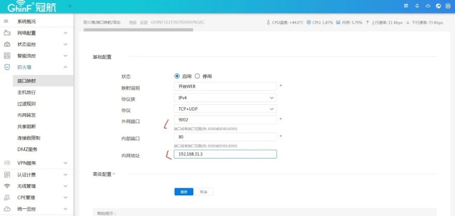This screenshot has height=216, width=455.
Task: Click the CPU usage chip icon
Action: pos(309,22)
